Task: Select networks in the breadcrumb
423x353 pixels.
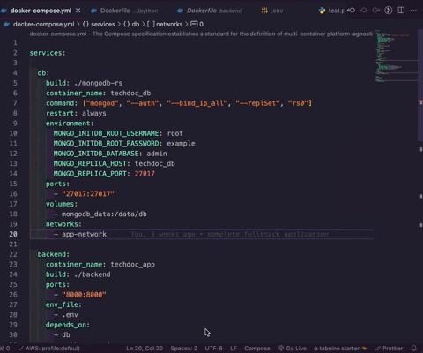Action: (169, 24)
